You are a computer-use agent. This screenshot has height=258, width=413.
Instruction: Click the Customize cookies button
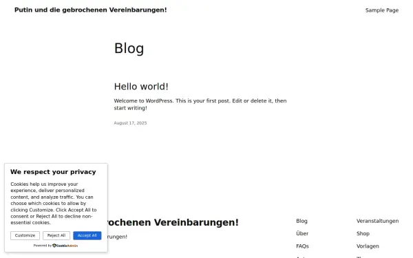[25, 235]
